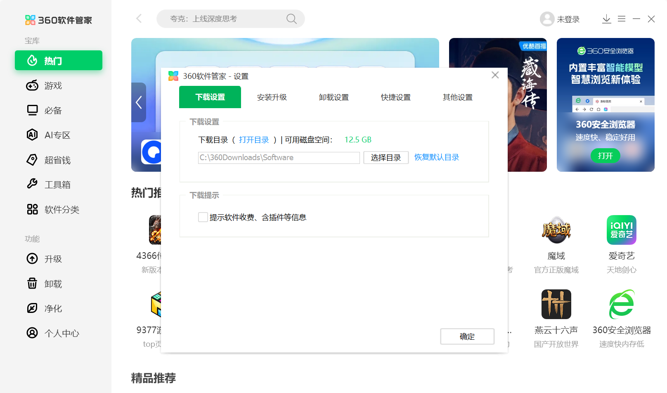Screen dimensions: 667x393
Task: Click the 打开目录 link
Action: click(254, 140)
